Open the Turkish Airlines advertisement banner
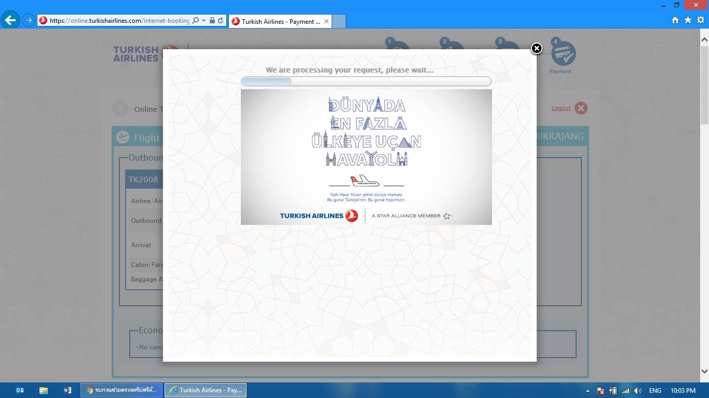This screenshot has height=398, width=709. pos(366,157)
